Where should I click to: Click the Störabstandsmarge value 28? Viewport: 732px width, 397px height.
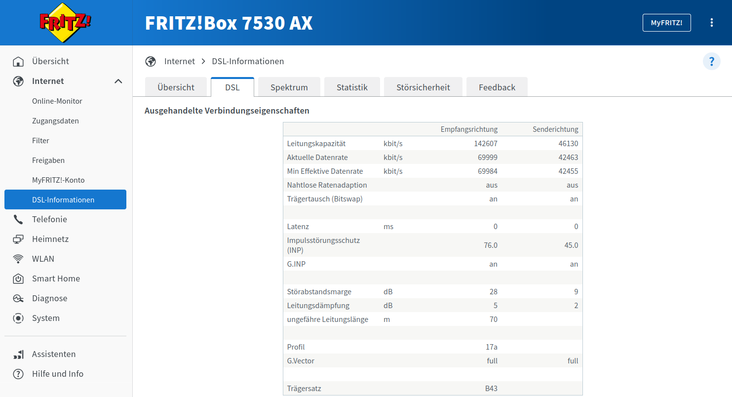pyautogui.click(x=494, y=292)
